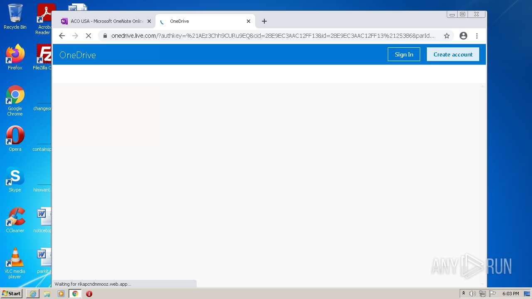Click the Sign In button
Image resolution: width=532 pixels, height=299 pixels.
[x=404, y=54]
